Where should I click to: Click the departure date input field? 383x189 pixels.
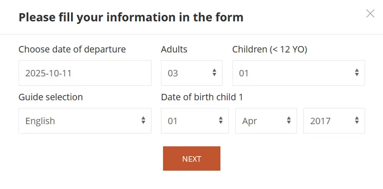pos(85,73)
